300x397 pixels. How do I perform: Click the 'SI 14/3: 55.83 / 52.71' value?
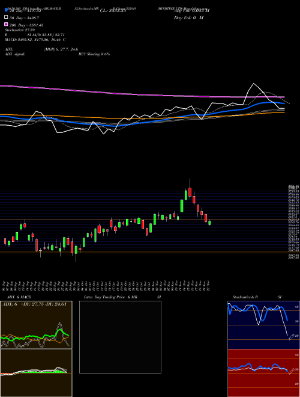pos(46,35)
